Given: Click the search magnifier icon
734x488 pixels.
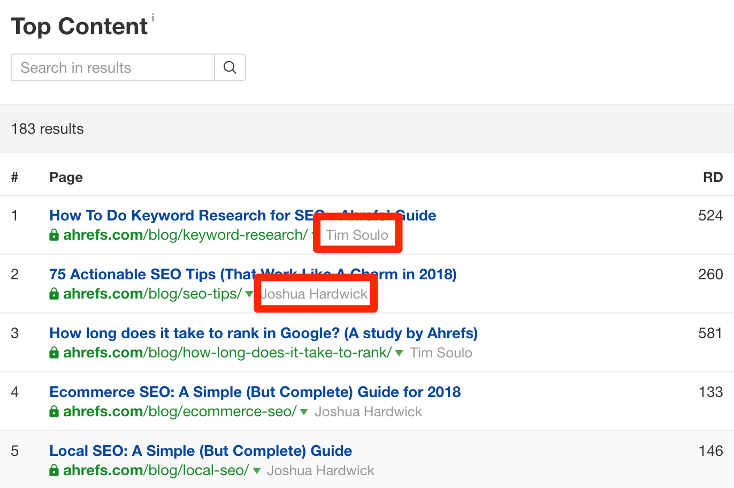Looking at the screenshot, I should pos(230,67).
